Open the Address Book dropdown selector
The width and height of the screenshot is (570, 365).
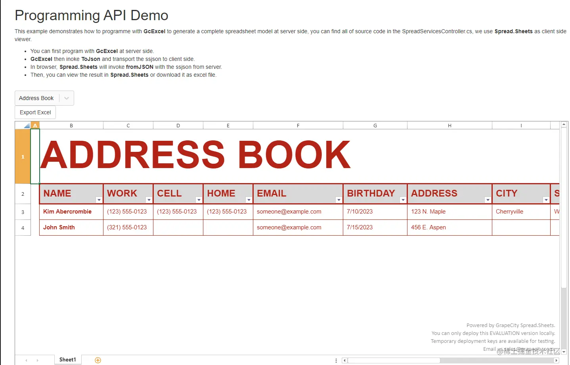click(44, 98)
